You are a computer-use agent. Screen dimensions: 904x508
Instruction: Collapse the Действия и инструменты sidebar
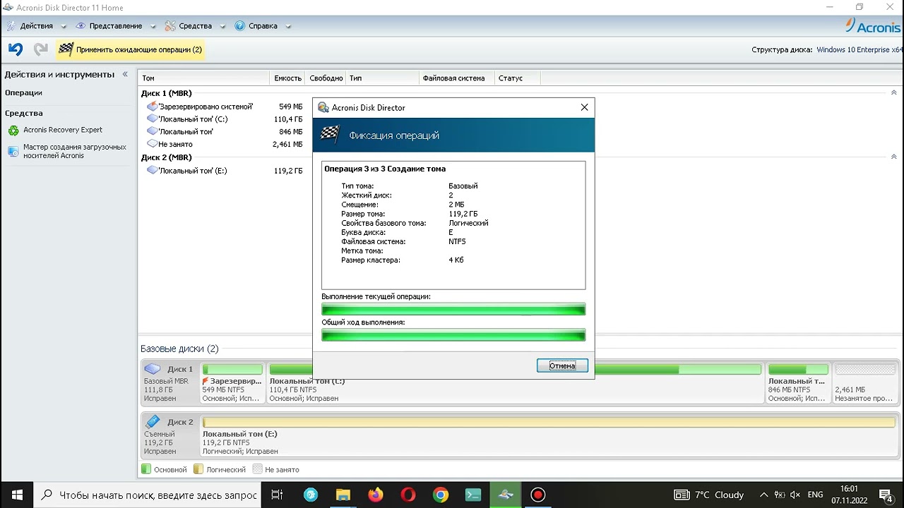(x=125, y=74)
